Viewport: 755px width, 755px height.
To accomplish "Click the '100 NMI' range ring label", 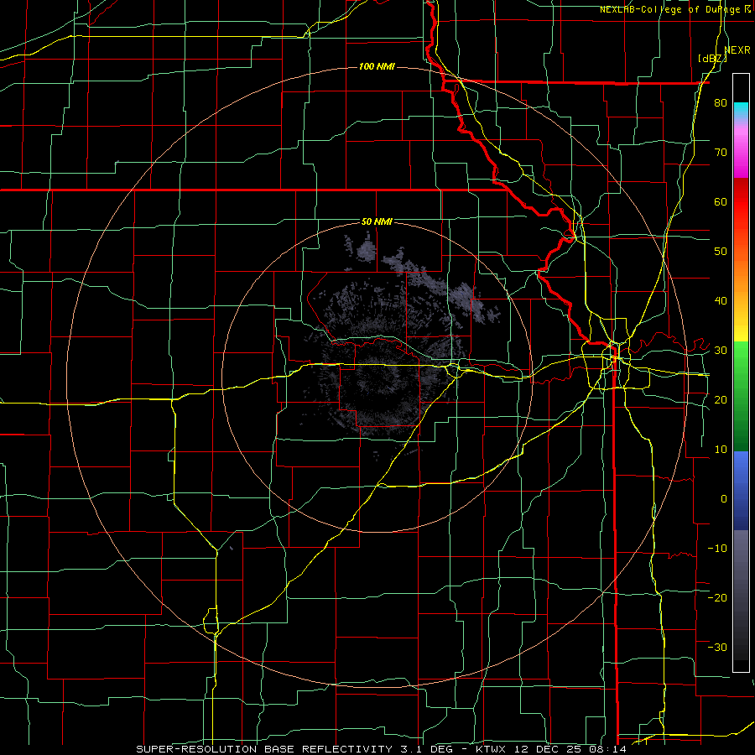I will [377, 66].
